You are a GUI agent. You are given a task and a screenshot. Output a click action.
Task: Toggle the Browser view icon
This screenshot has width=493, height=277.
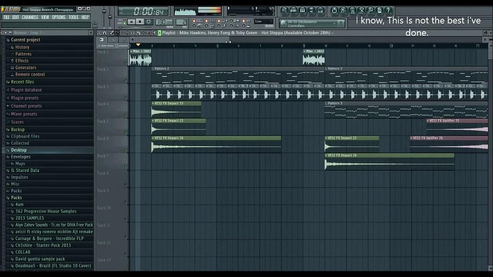[312, 11]
